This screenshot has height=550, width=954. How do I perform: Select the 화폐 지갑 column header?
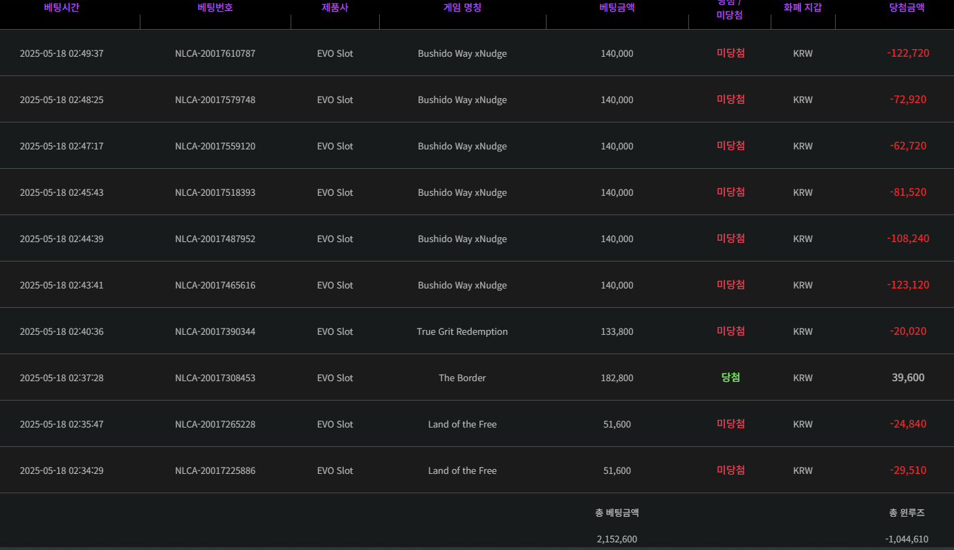[x=802, y=8]
